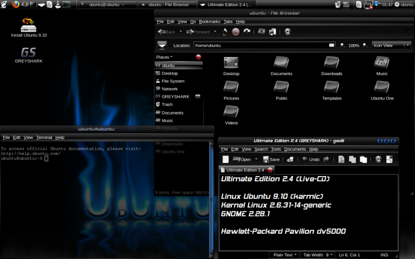Click the red Stop button in File Browser
Viewport: 415px width, 259px height.
coord(236,32)
